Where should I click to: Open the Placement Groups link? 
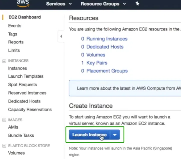pos(107,71)
